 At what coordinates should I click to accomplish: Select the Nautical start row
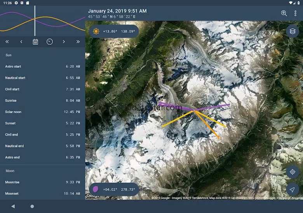(x=42, y=78)
